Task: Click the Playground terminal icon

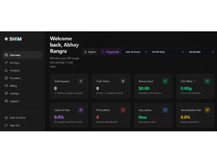Action: click(x=103, y=52)
